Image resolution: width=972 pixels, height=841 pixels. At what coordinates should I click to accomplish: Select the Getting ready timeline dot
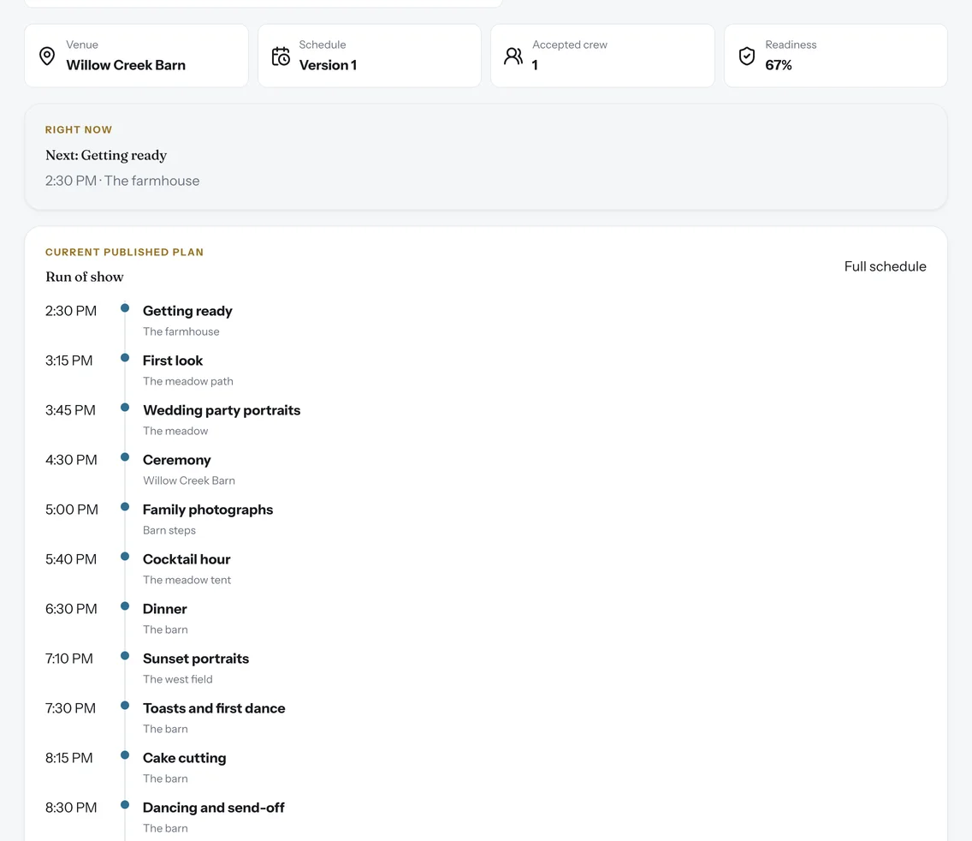click(x=125, y=307)
